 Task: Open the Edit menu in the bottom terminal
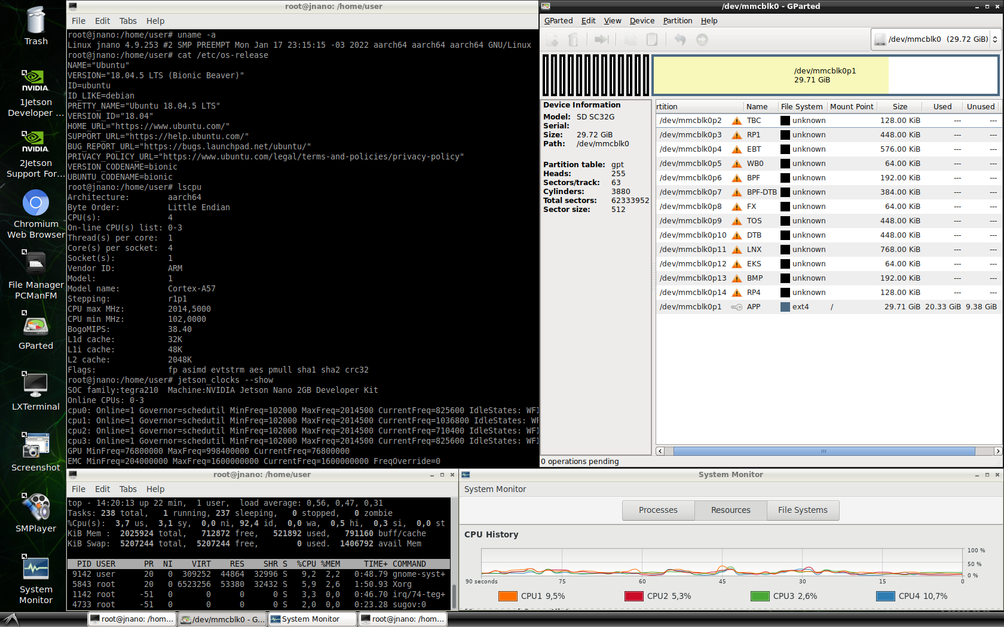[103, 489]
